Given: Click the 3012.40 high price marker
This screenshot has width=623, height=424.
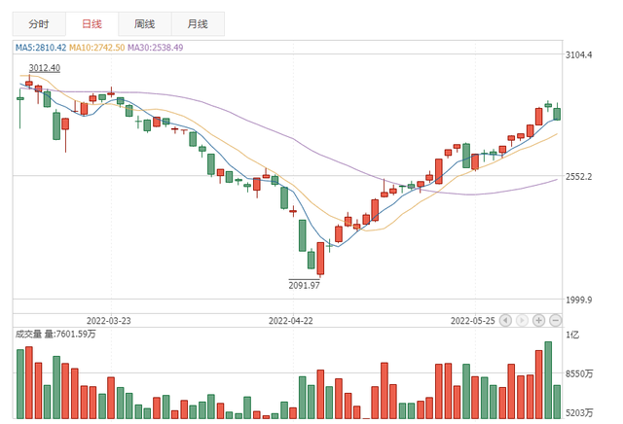Looking at the screenshot, I should tap(44, 68).
